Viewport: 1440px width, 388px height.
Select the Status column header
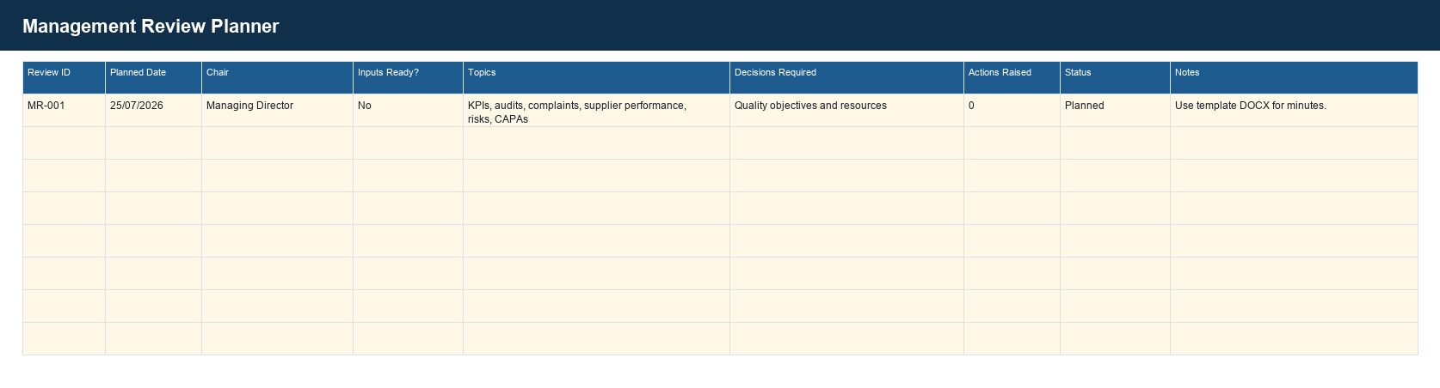point(1115,77)
